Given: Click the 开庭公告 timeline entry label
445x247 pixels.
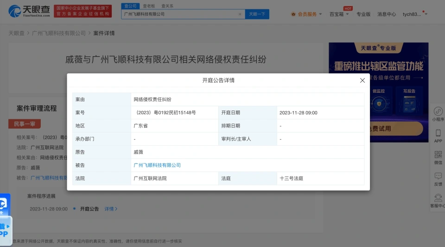Looking at the screenshot, I should (x=89, y=209).
